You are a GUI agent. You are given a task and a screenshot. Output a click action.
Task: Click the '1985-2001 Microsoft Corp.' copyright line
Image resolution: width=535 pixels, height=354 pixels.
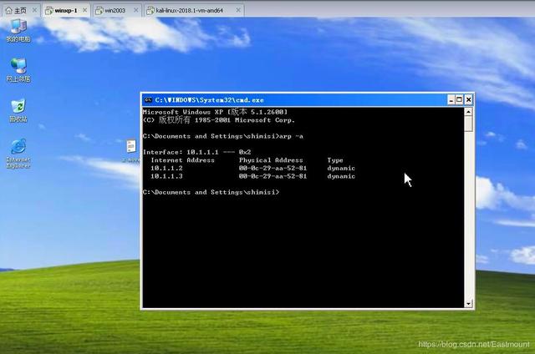tap(219, 120)
